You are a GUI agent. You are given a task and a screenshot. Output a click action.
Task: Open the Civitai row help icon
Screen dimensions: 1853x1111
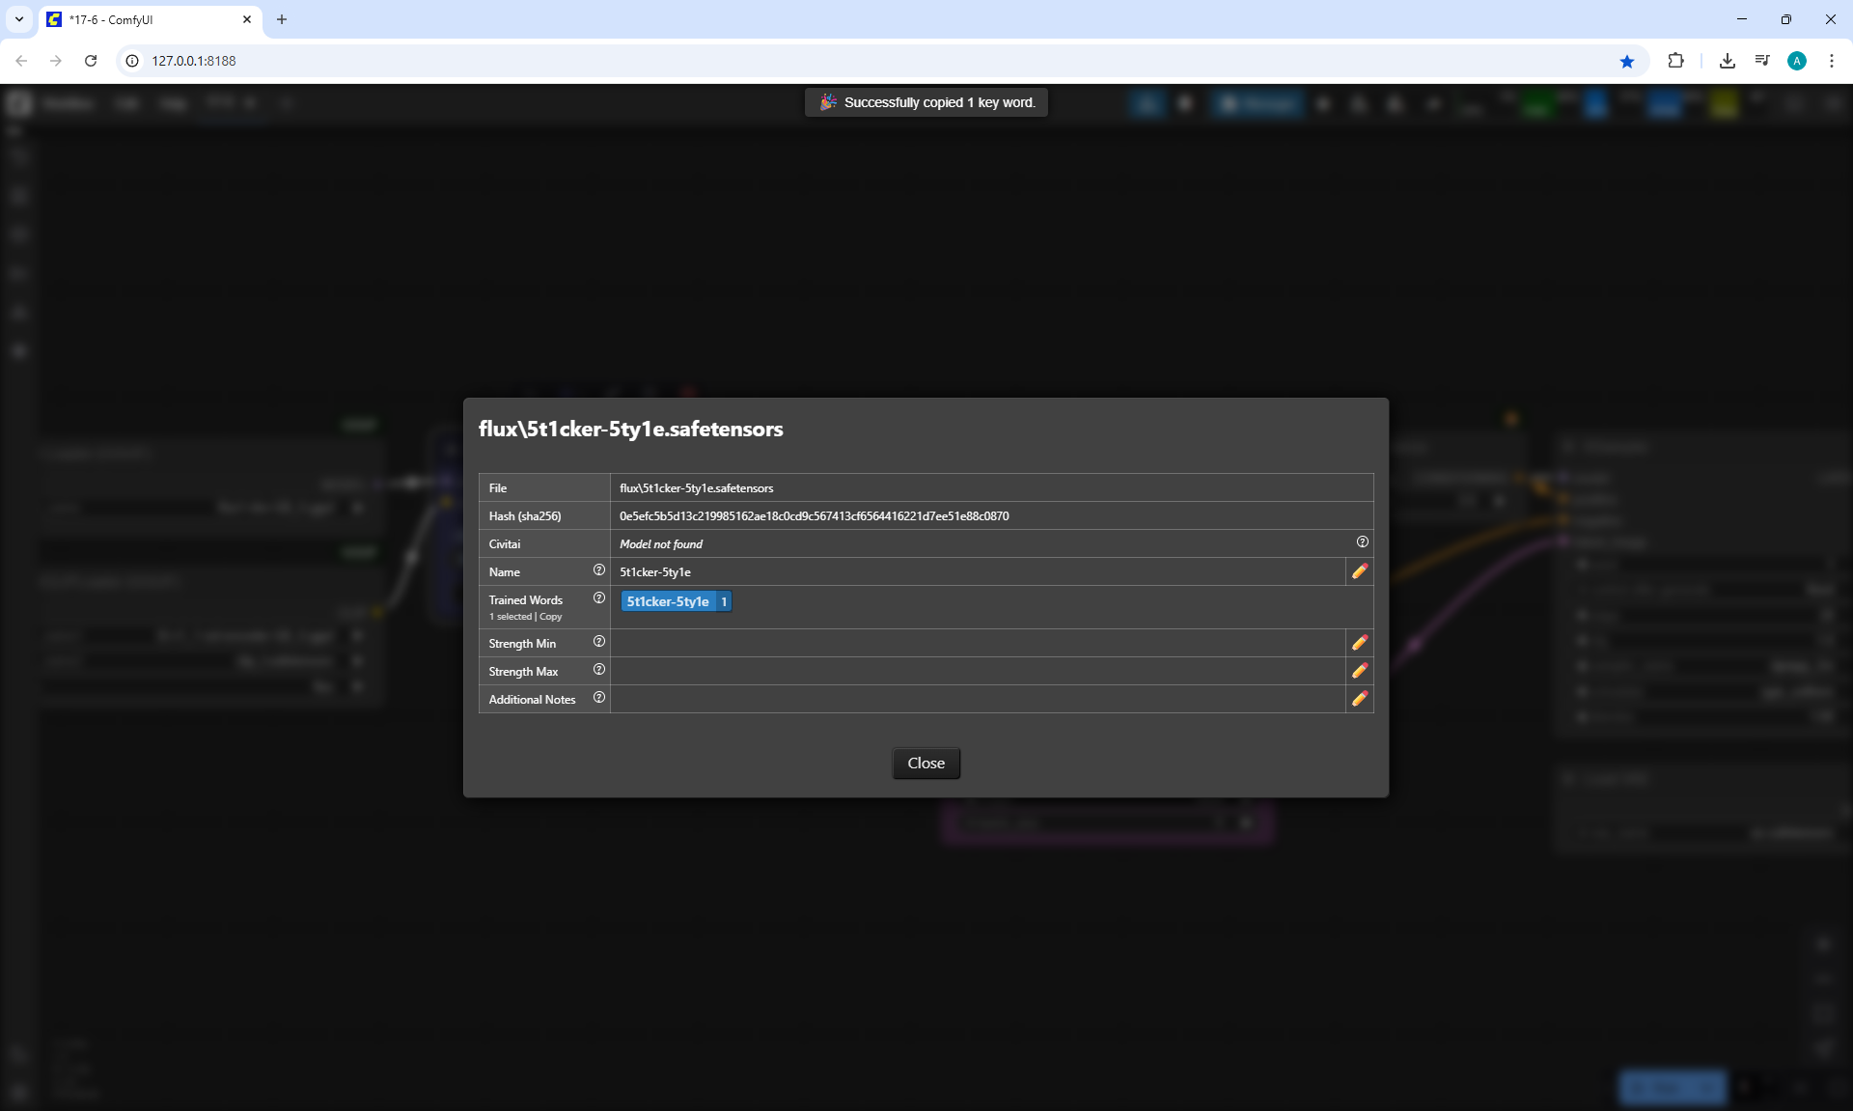[1362, 542]
